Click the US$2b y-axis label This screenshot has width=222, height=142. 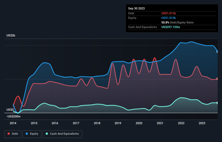(11, 35)
